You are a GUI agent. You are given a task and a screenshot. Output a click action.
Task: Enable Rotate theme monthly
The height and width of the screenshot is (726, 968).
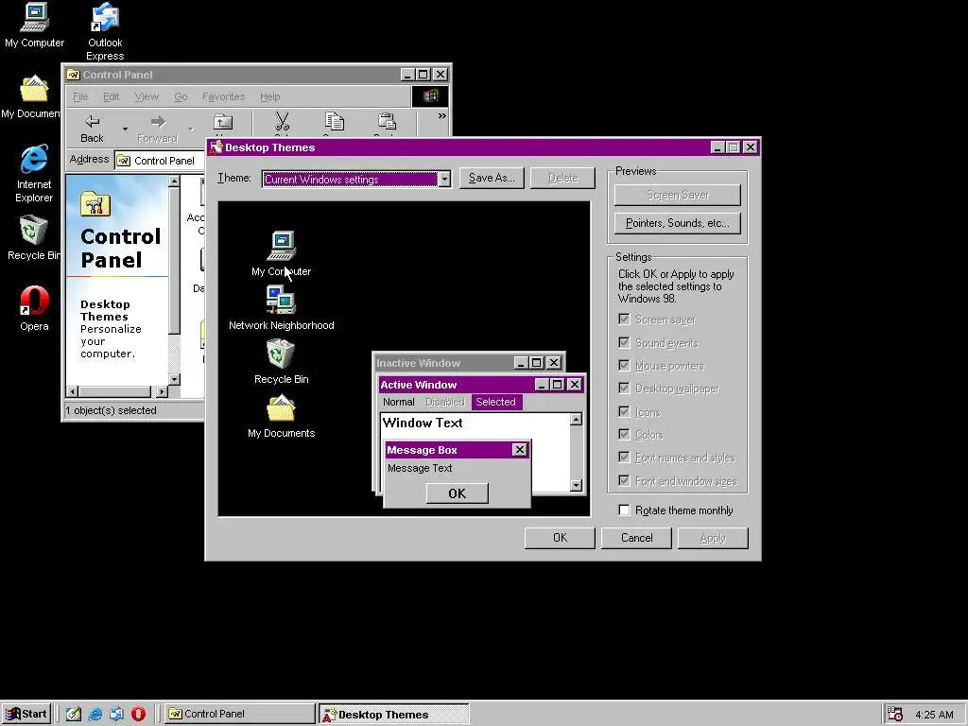point(624,510)
